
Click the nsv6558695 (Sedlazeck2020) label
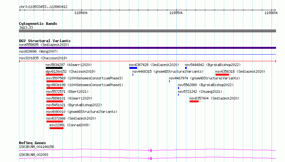pos(44,45)
